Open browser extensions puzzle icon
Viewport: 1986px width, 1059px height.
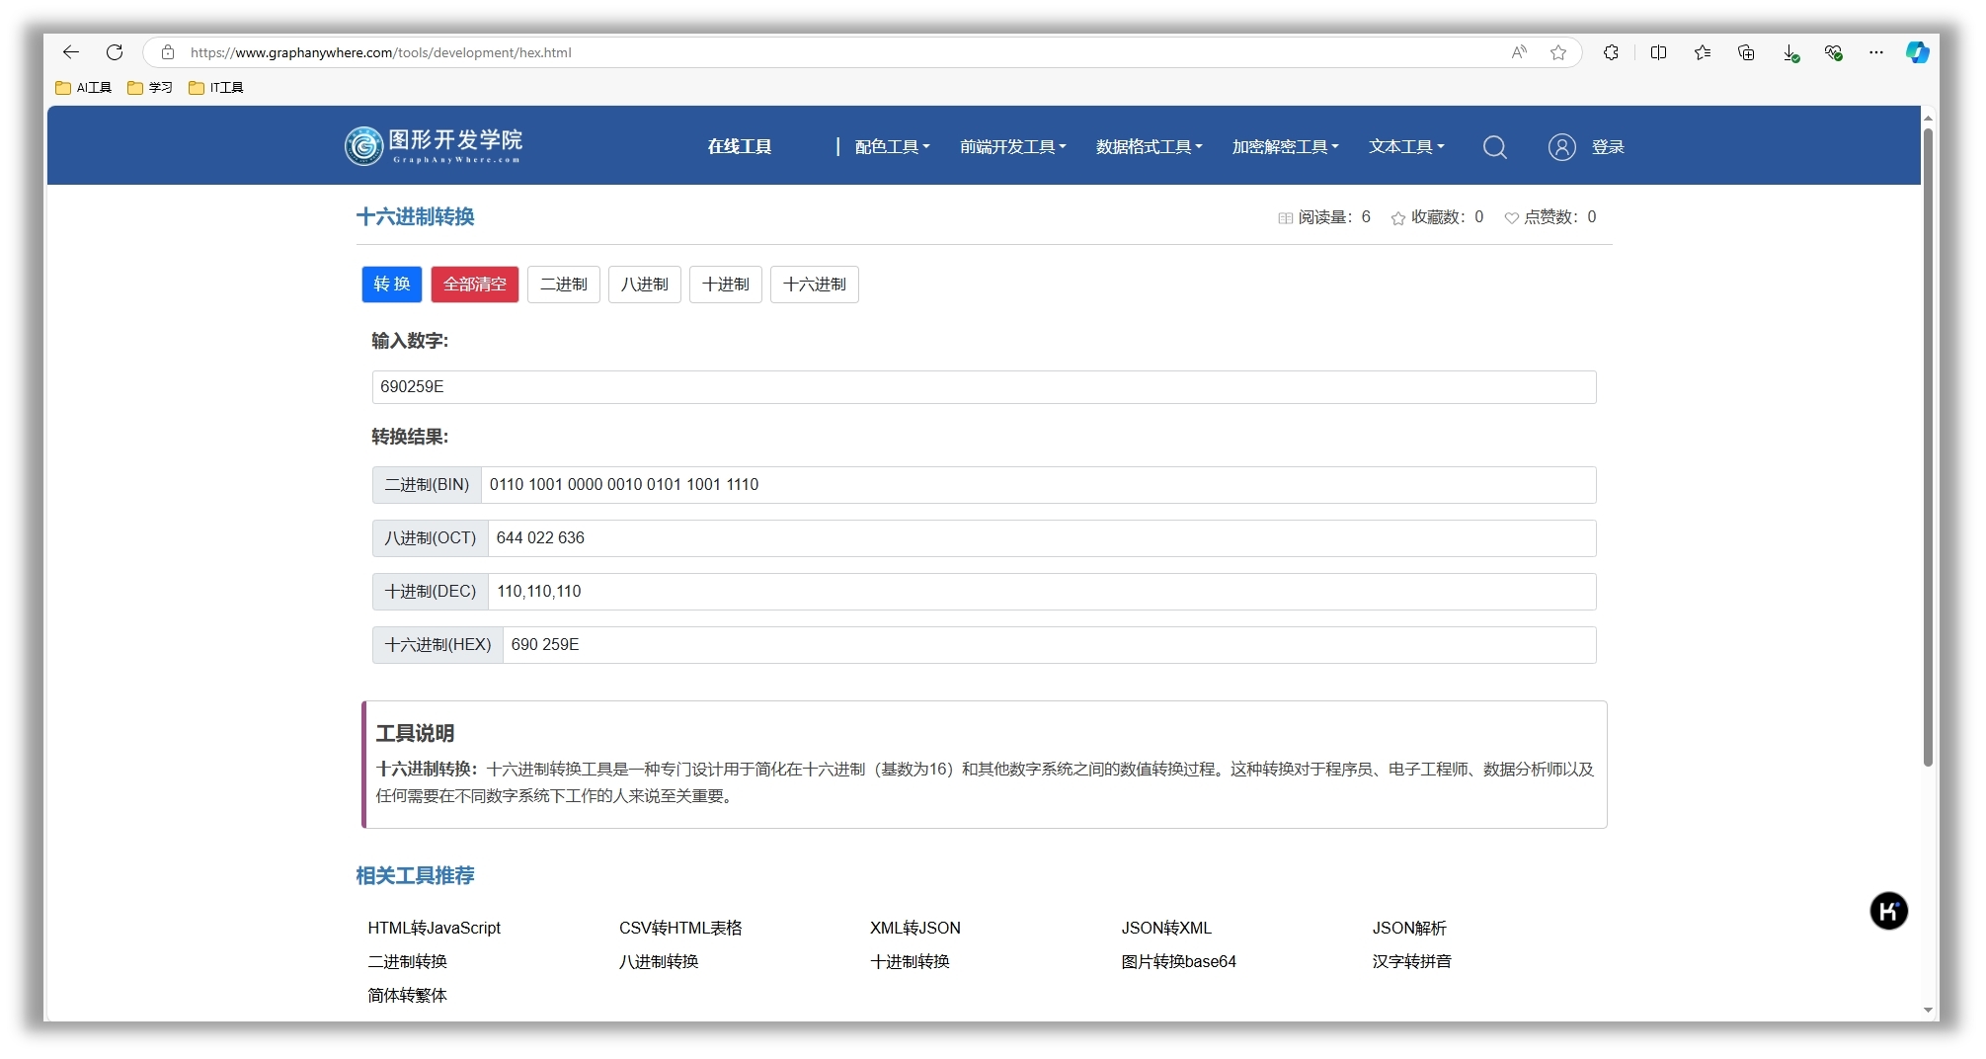1611,52
